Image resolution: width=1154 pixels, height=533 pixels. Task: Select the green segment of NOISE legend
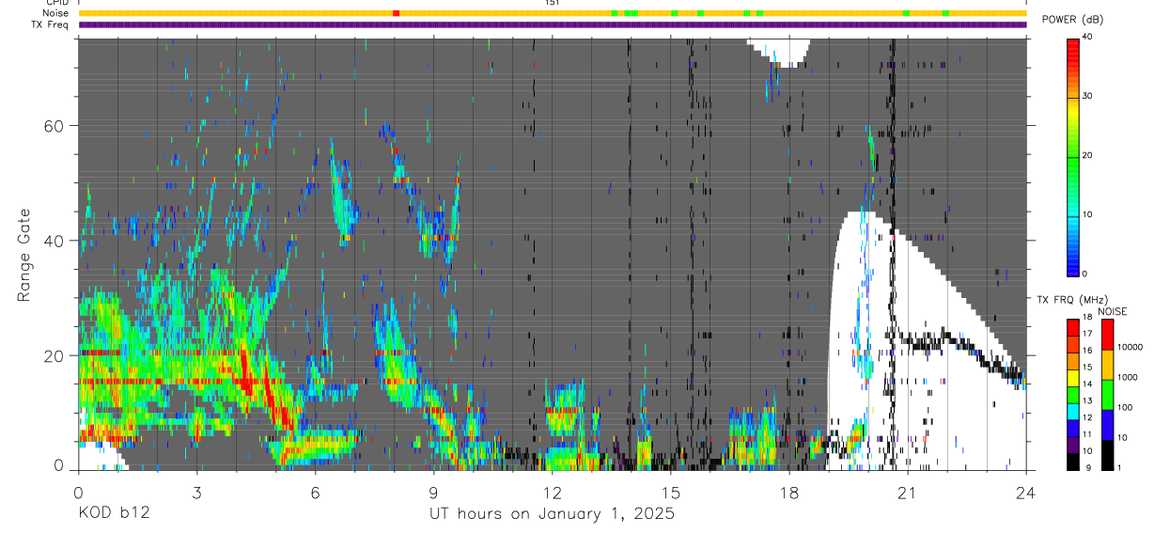[x=1107, y=395]
